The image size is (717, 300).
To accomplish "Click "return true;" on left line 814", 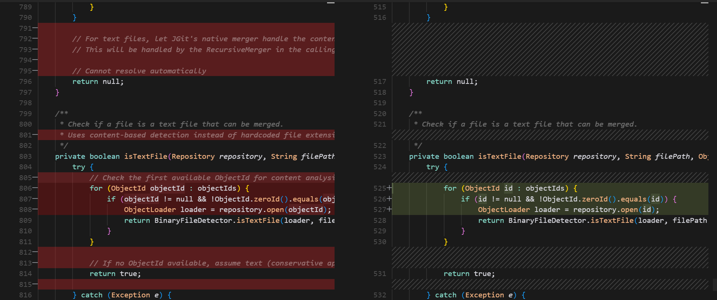I will tap(115, 273).
